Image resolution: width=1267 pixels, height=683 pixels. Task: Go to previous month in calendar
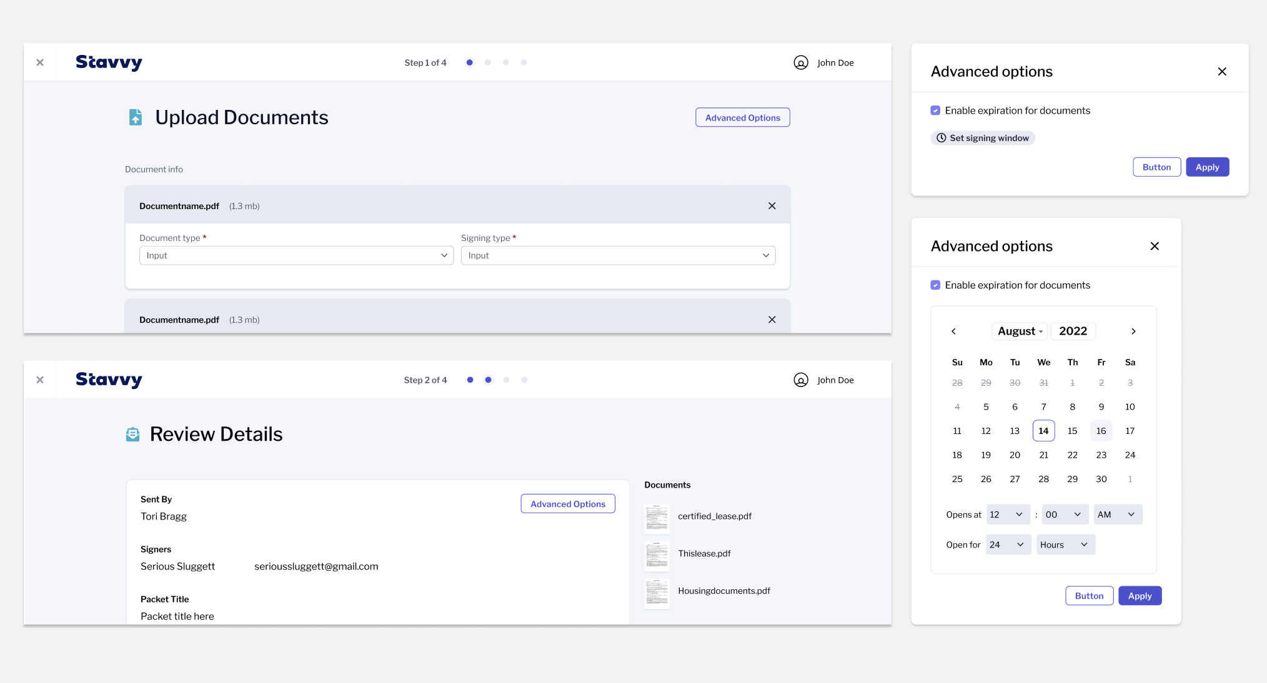coord(953,332)
